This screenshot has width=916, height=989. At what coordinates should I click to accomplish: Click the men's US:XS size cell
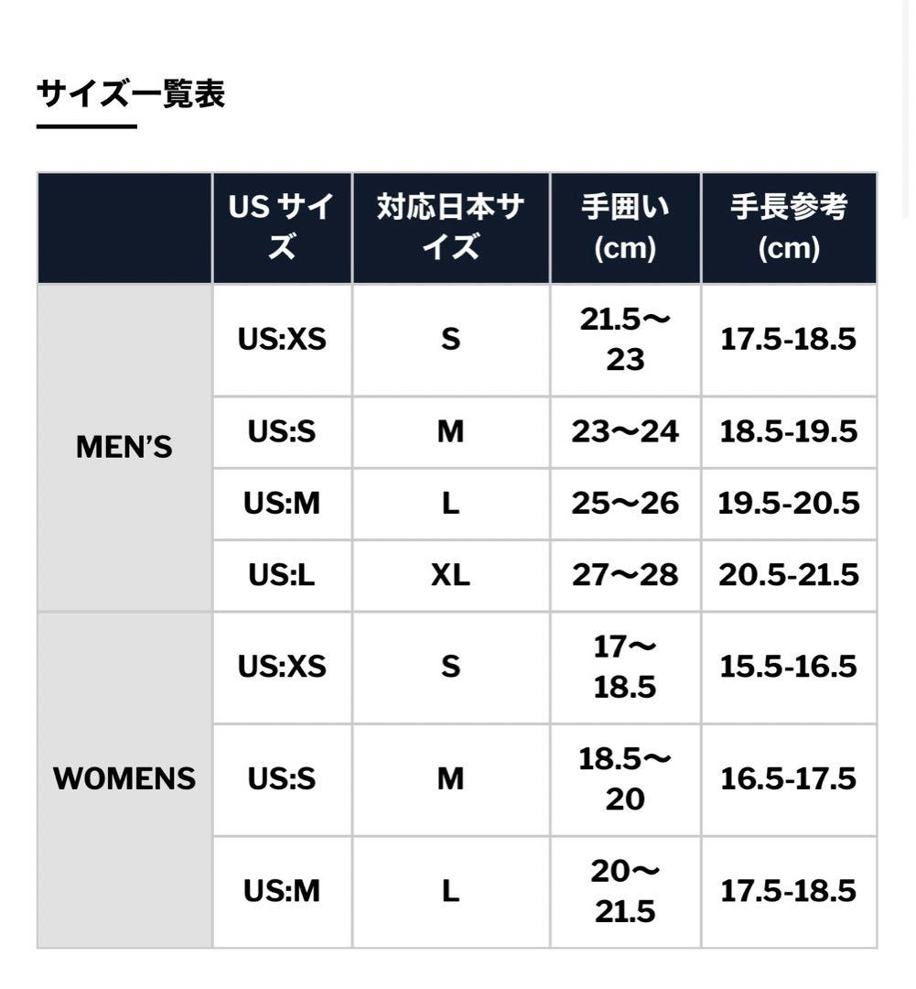[x=282, y=340]
